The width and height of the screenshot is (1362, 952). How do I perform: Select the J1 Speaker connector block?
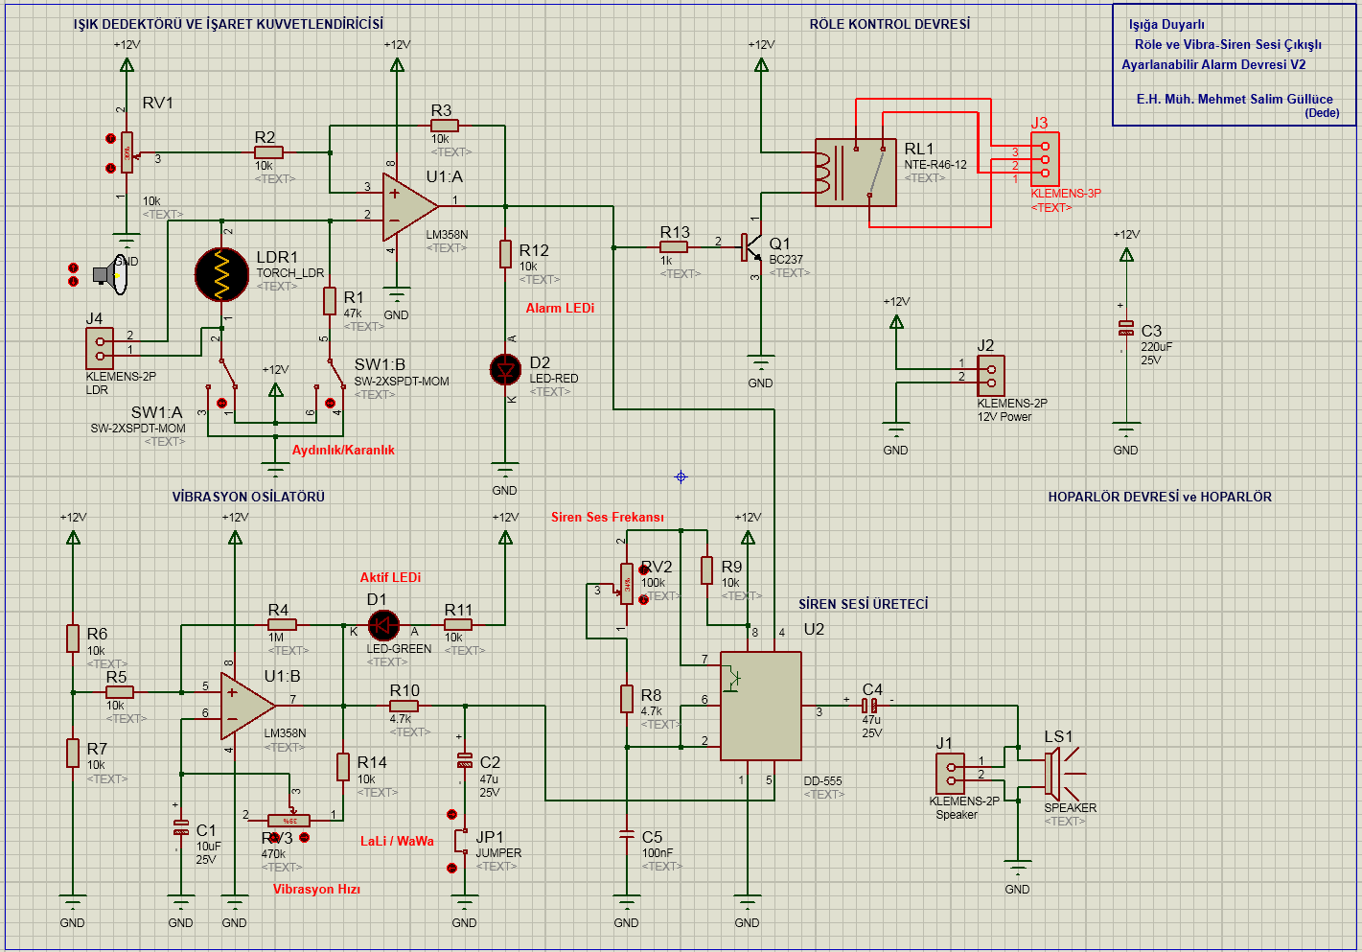(x=951, y=774)
